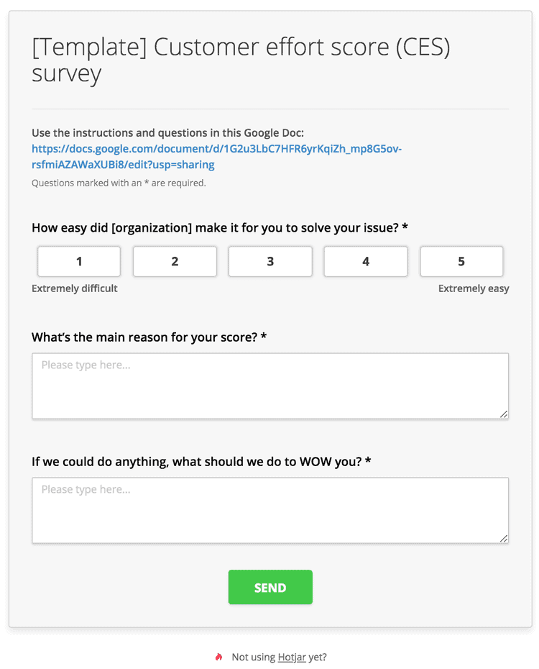Open the Hotjar link in footer
This screenshot has width=539, height=669.
click(x=292, y=657)
